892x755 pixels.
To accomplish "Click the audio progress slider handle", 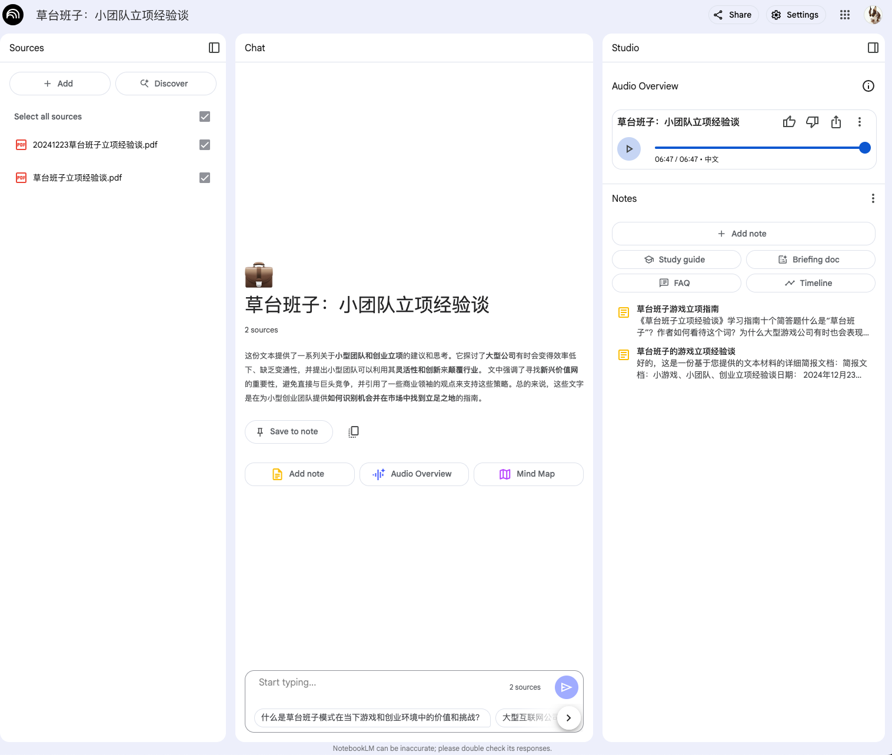I will coord(865,148).
